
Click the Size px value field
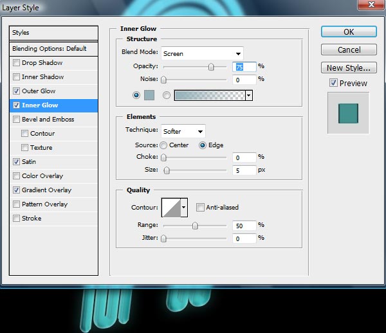click(x=244, y=170)
